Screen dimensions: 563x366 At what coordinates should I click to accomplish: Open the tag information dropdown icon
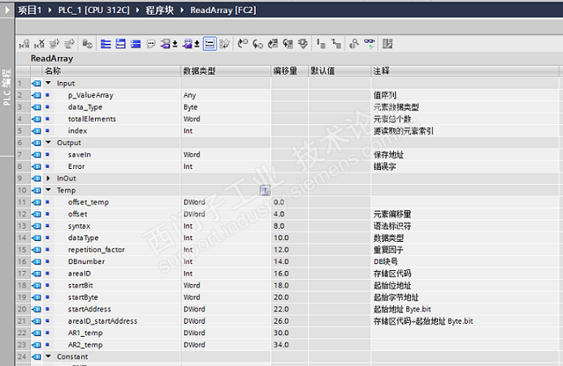click(191, 44)
